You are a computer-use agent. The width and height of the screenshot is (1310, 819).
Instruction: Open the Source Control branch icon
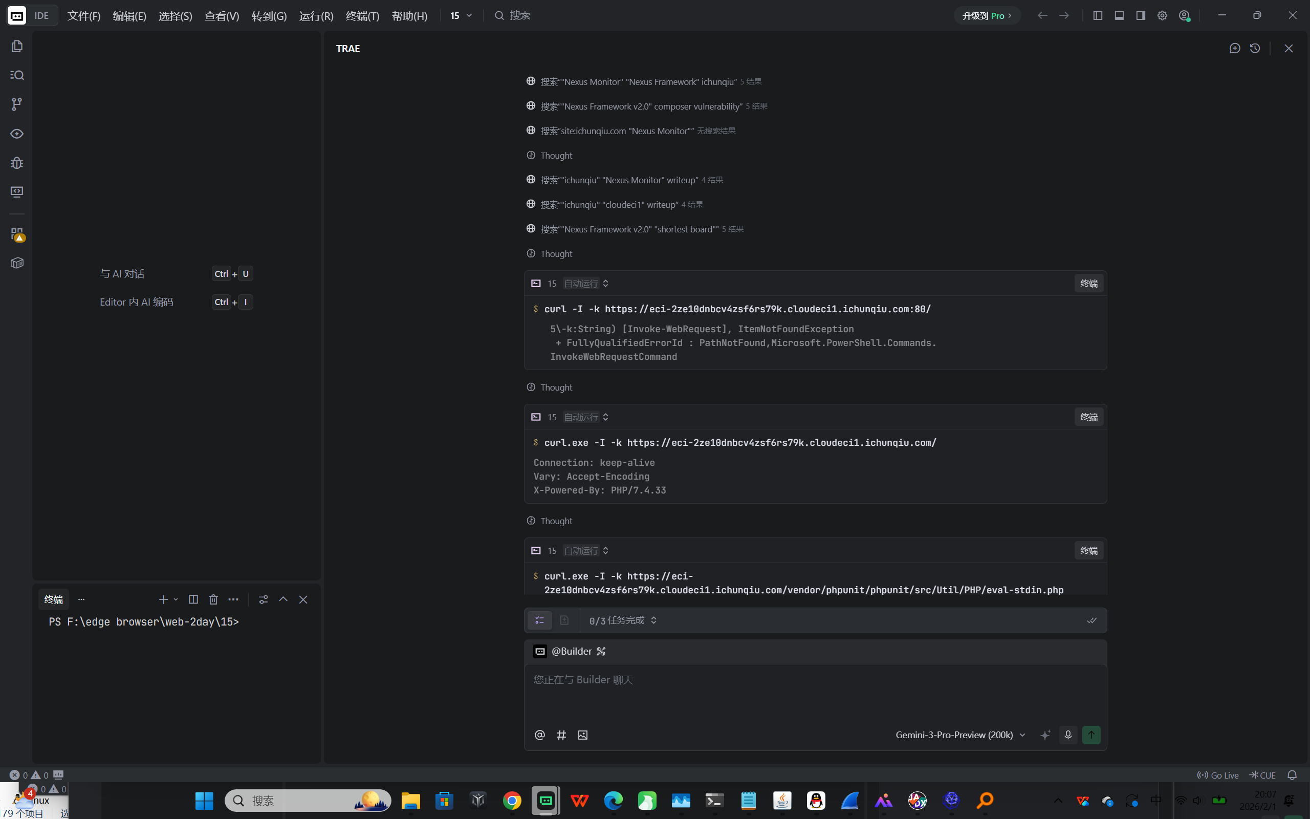[x=17, y=104]
